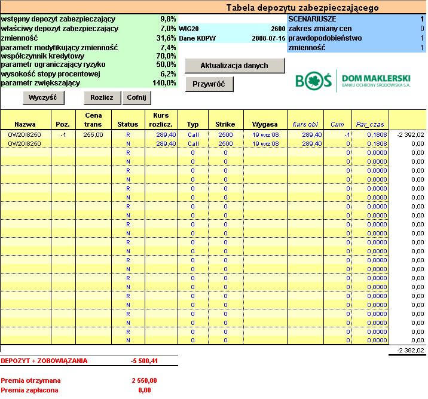Select the SCENARIUSZE value cell
428x399 pixels.
point(421,19)
